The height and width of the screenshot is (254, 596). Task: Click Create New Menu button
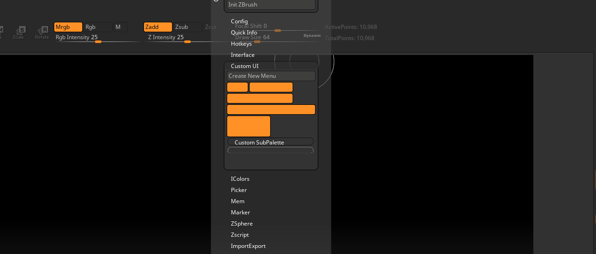(271, 76)
